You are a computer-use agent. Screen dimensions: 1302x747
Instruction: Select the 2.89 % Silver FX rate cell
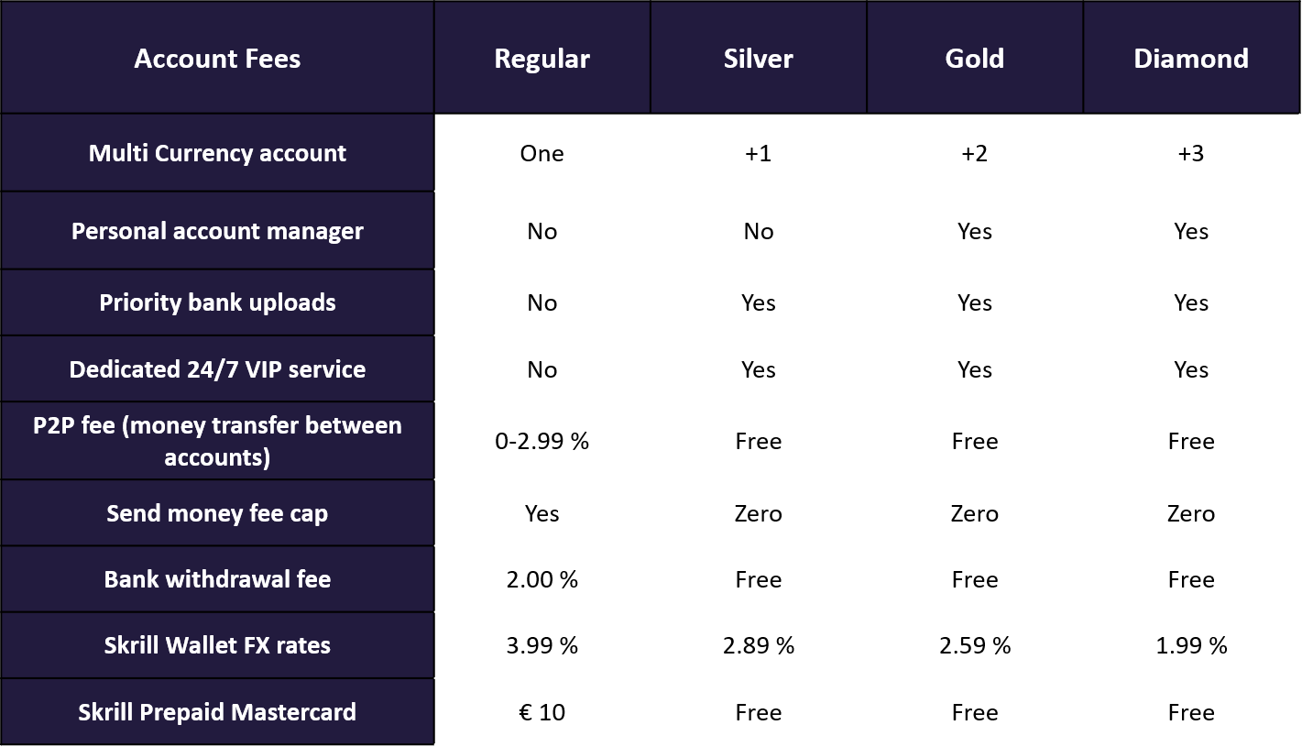(x=758, y=645)
